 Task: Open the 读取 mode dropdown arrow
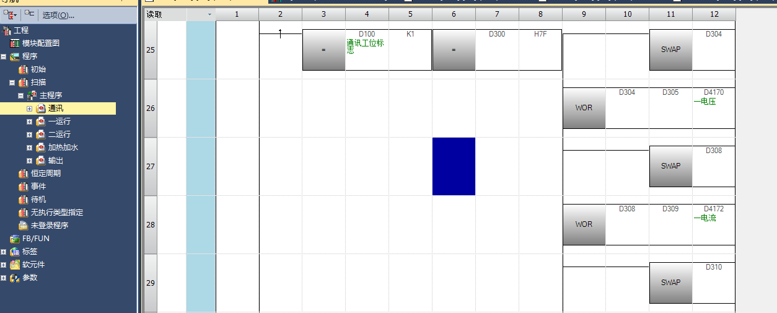point(209,14)
